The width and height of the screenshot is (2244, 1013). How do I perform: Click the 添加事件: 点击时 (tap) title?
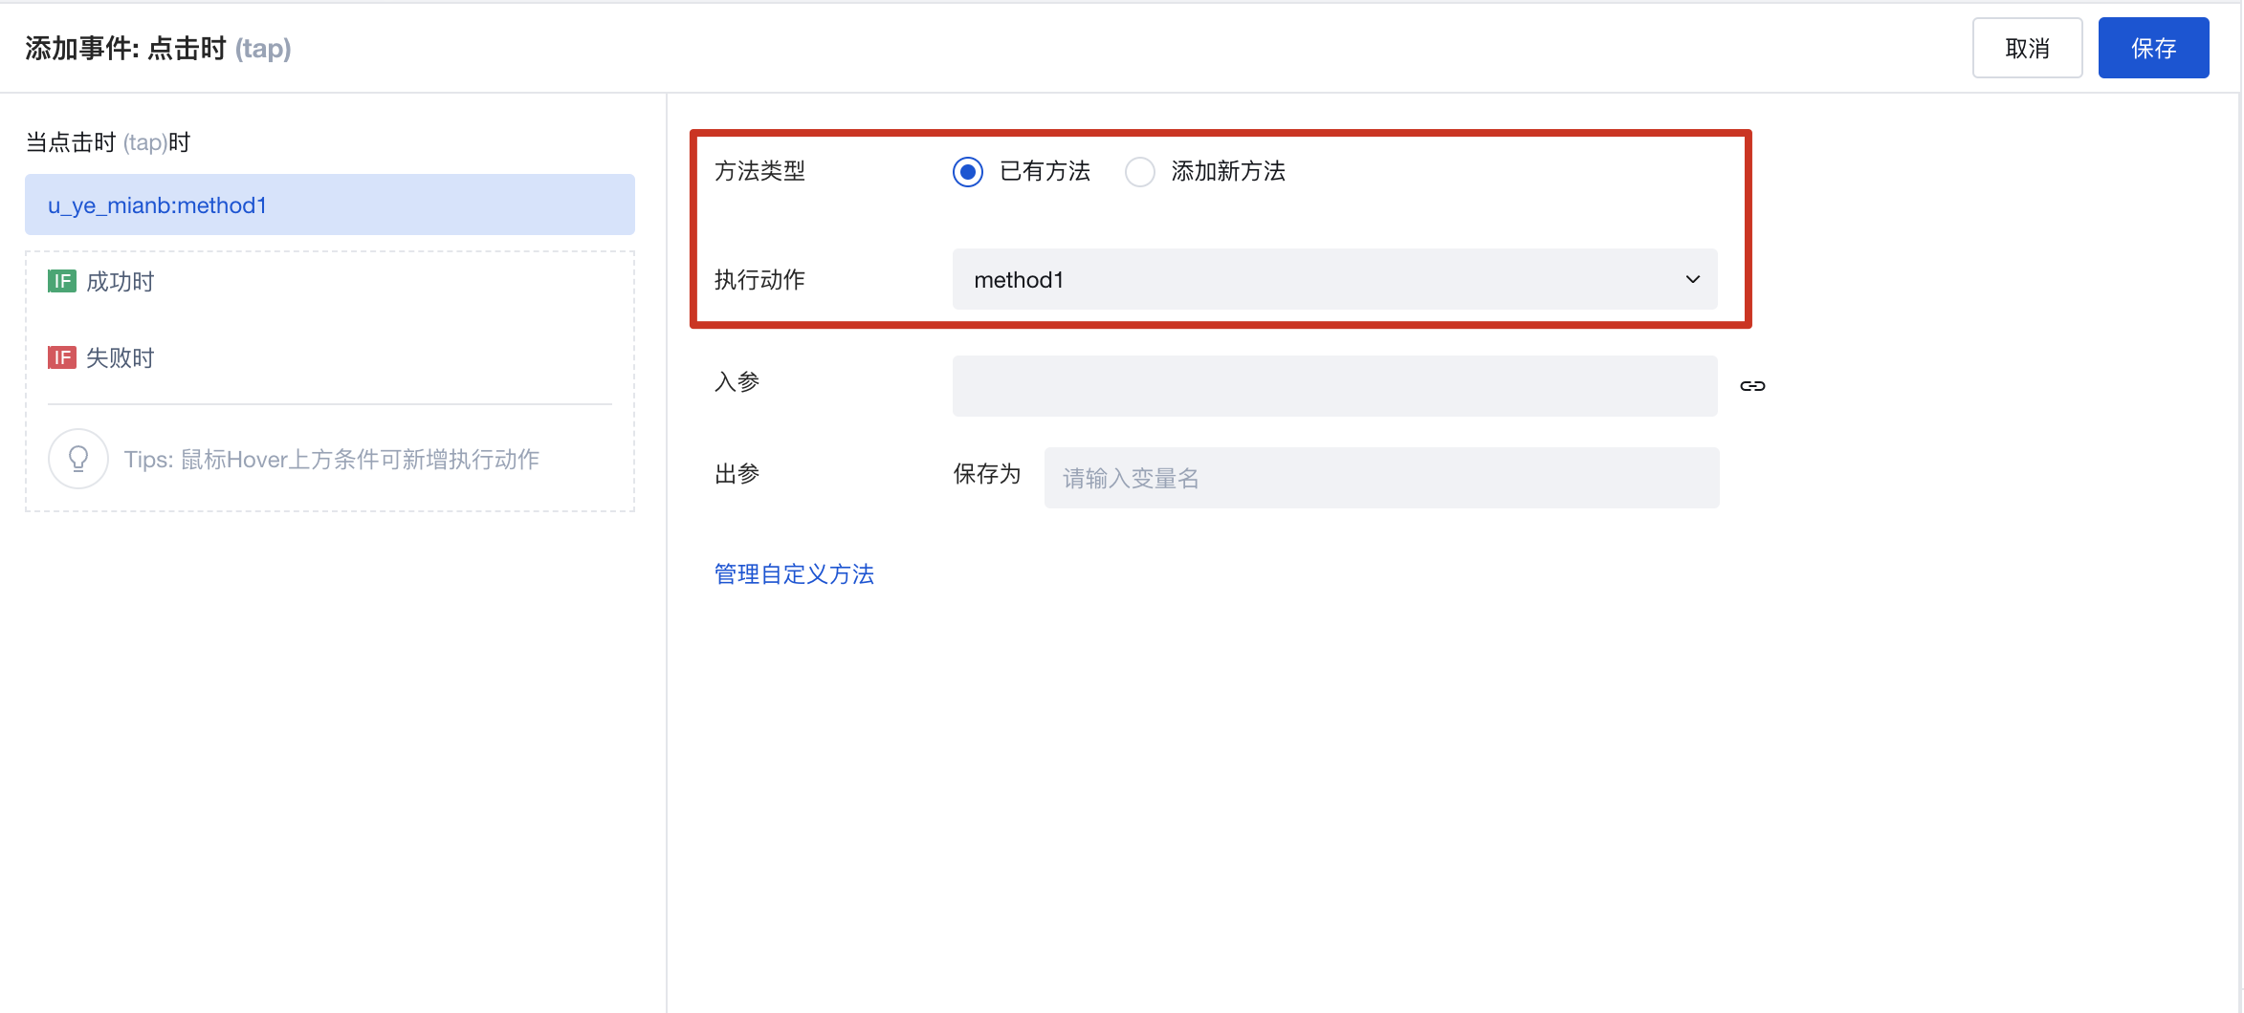point(159,48)
